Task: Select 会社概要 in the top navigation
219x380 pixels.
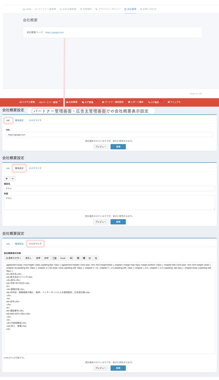Action: tap(130, 9)
